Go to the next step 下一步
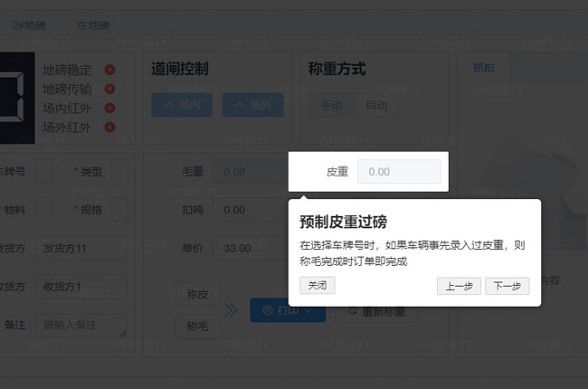Screen dimensions: 588x389 [x=507, y=286]
